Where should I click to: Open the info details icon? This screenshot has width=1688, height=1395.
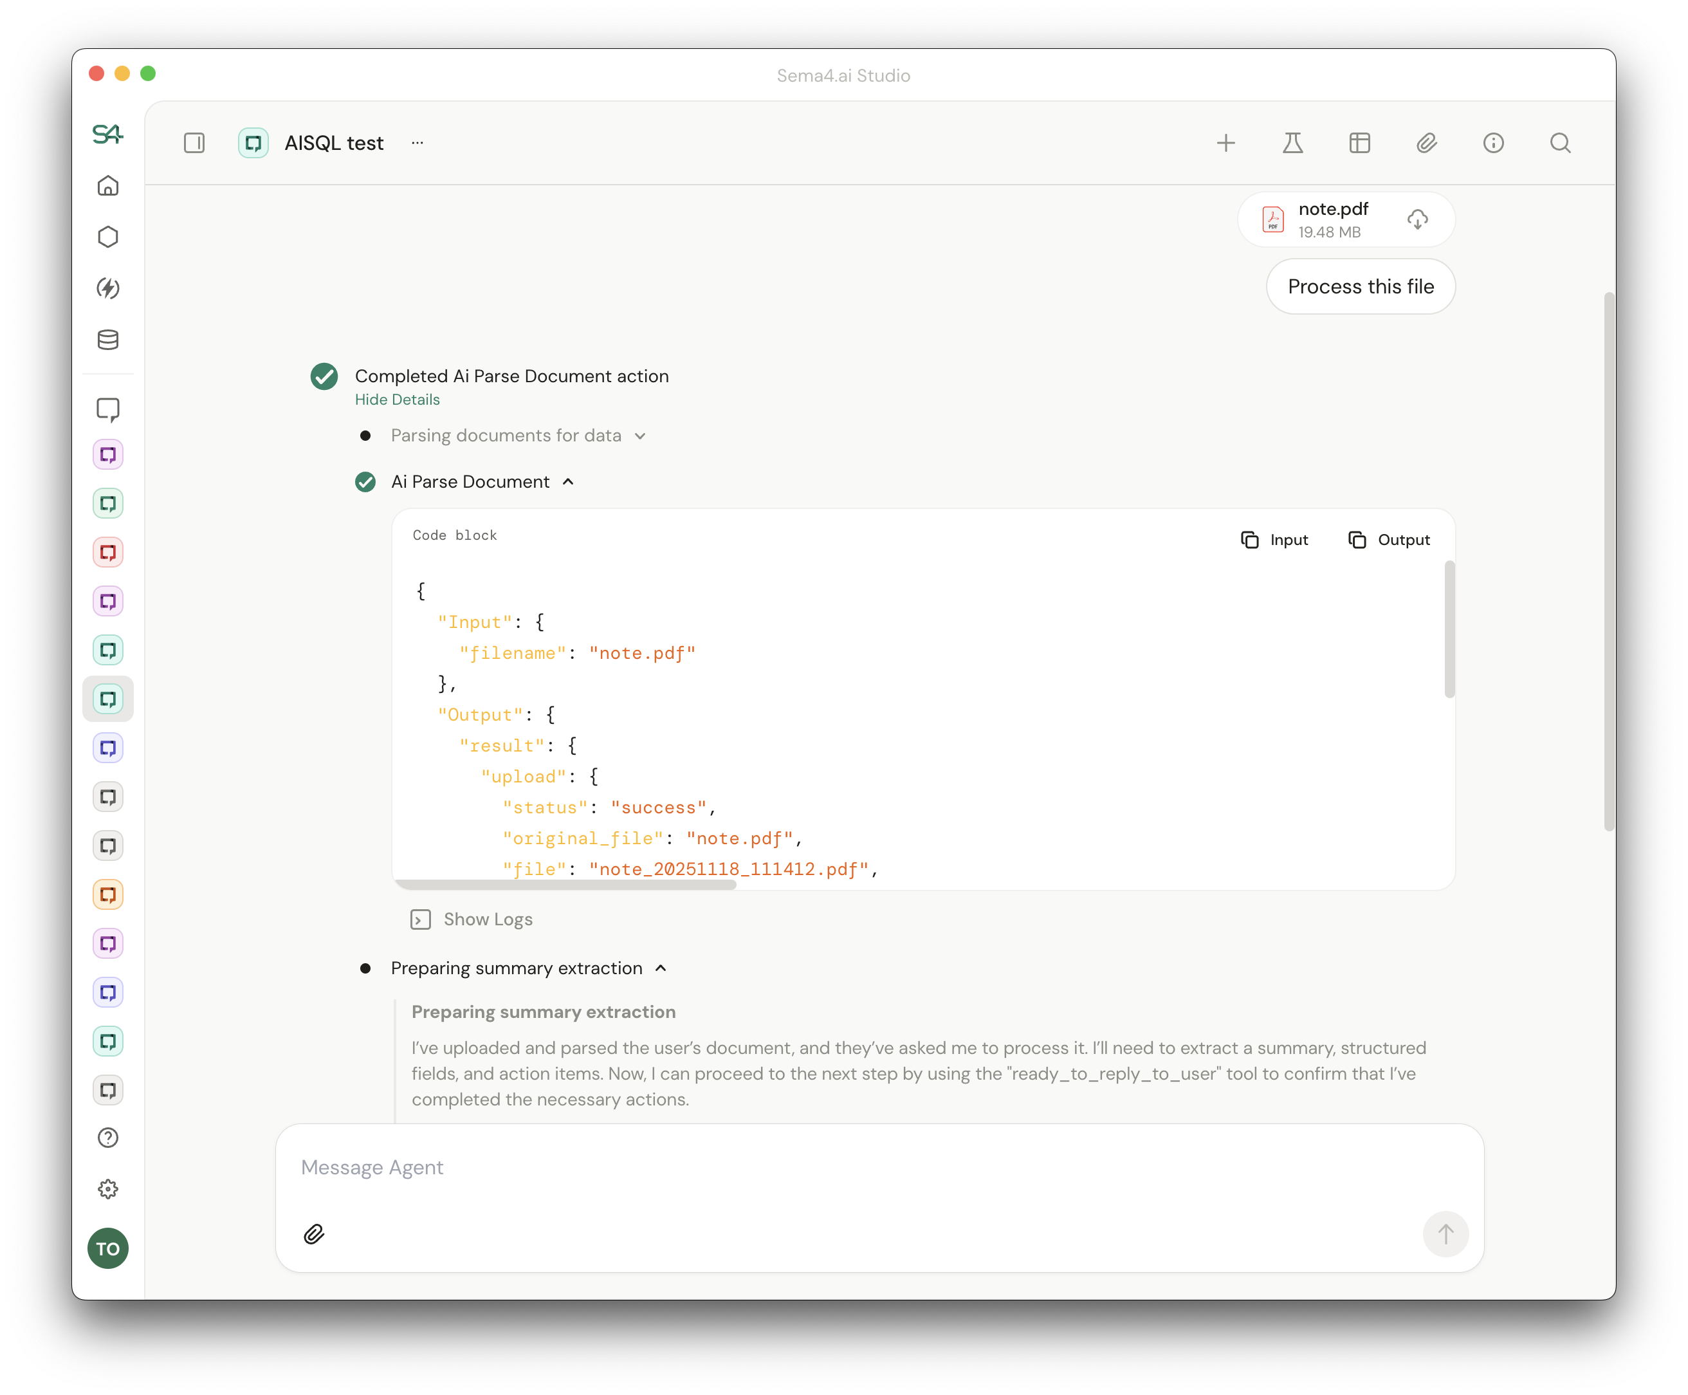1493,143
